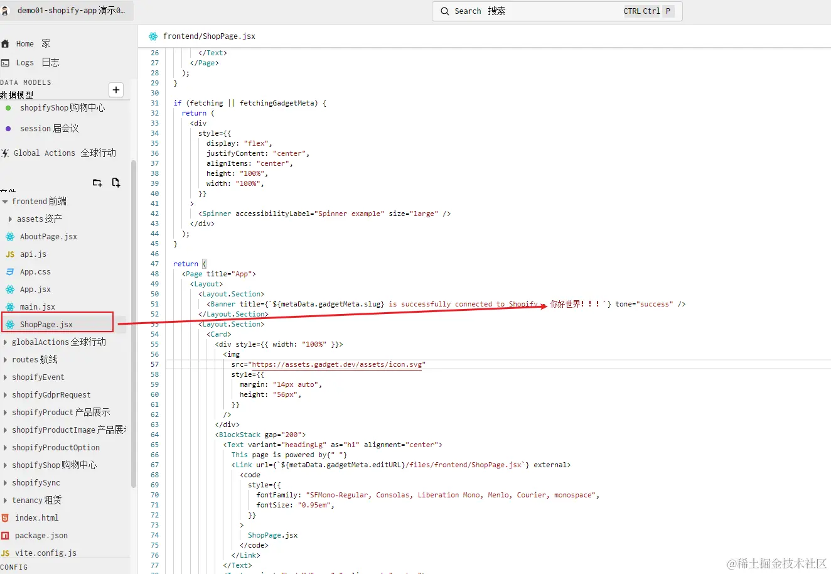Image resolution: width=831 pixels, height=574 pixels.
Task: Open the api.js file
Action: (x=33, y=254)
